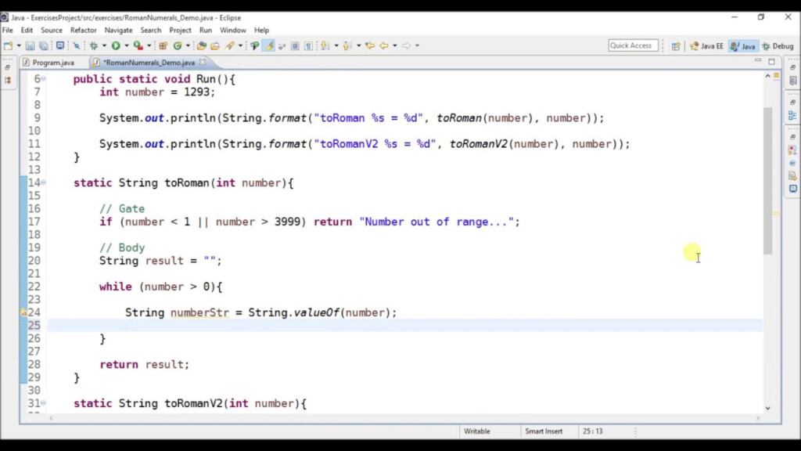Image resolution: width=801 pixels, height=451 pixels.
Task: Open the Navigate menu
Action: 119,31
